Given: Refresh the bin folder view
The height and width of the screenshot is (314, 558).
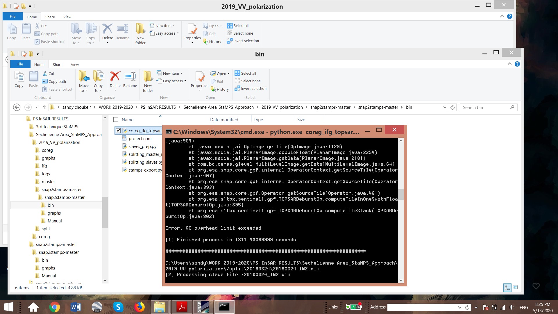Looking at the screenshot, I should (453, 107).
